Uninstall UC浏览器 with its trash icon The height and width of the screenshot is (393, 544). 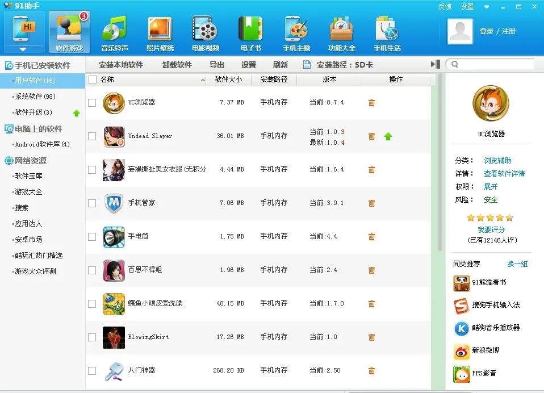(x=371, y=103)
